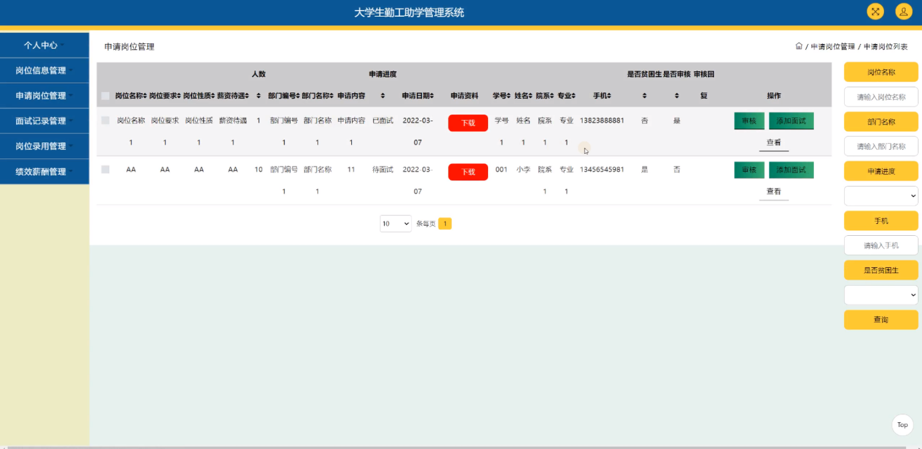
Task: Click the red 下载 button on first row
Action: [467, 123]
